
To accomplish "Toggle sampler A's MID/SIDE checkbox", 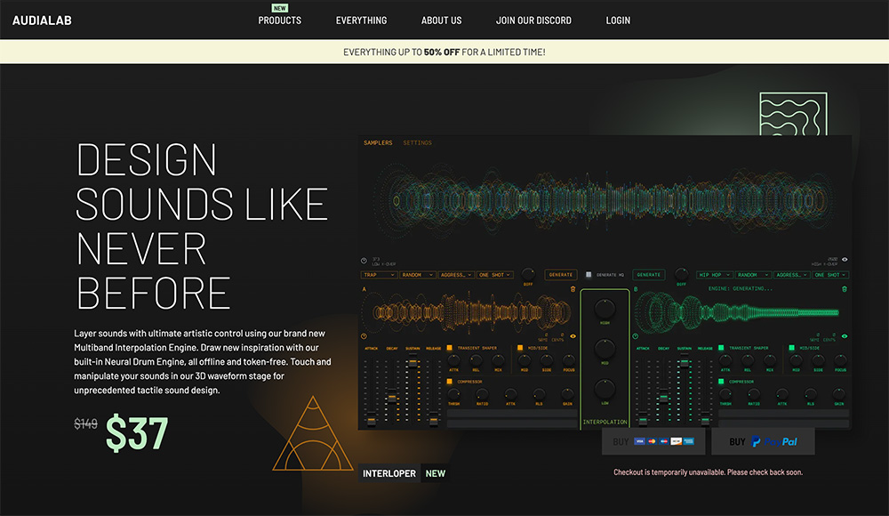I will tap(520, 347).
